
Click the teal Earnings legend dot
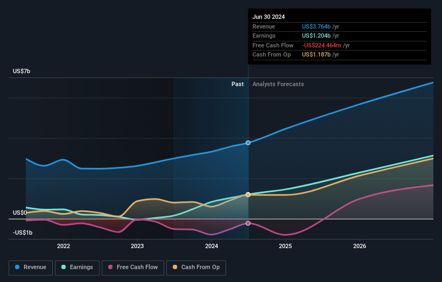click(64, 267)
